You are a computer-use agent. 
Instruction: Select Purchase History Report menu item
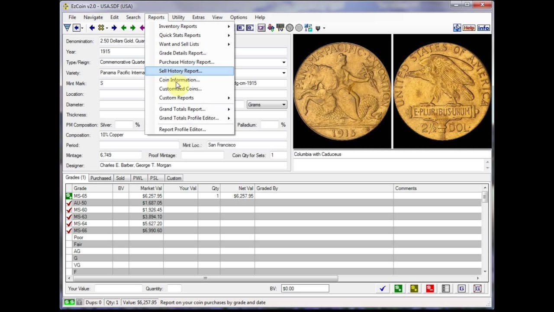point(190,62)
